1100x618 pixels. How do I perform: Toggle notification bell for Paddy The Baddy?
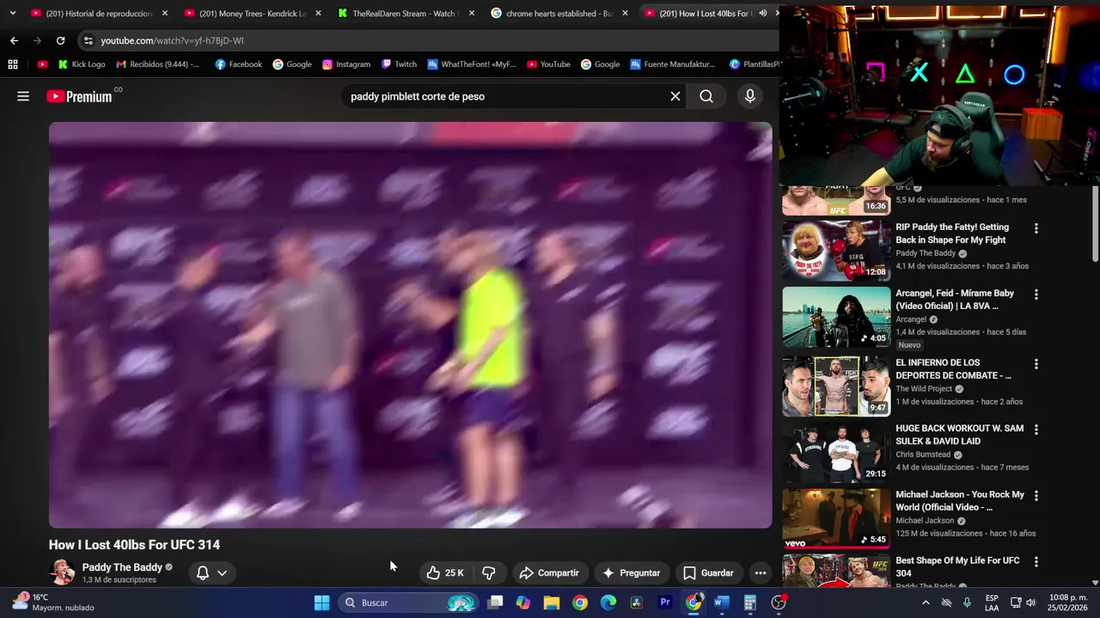[x=203, y=573]
